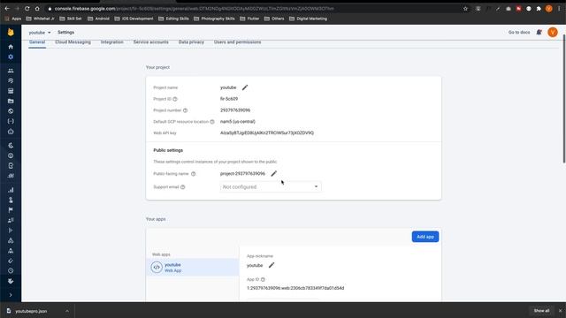Switch to Users and permissions tab

point(238,42)
